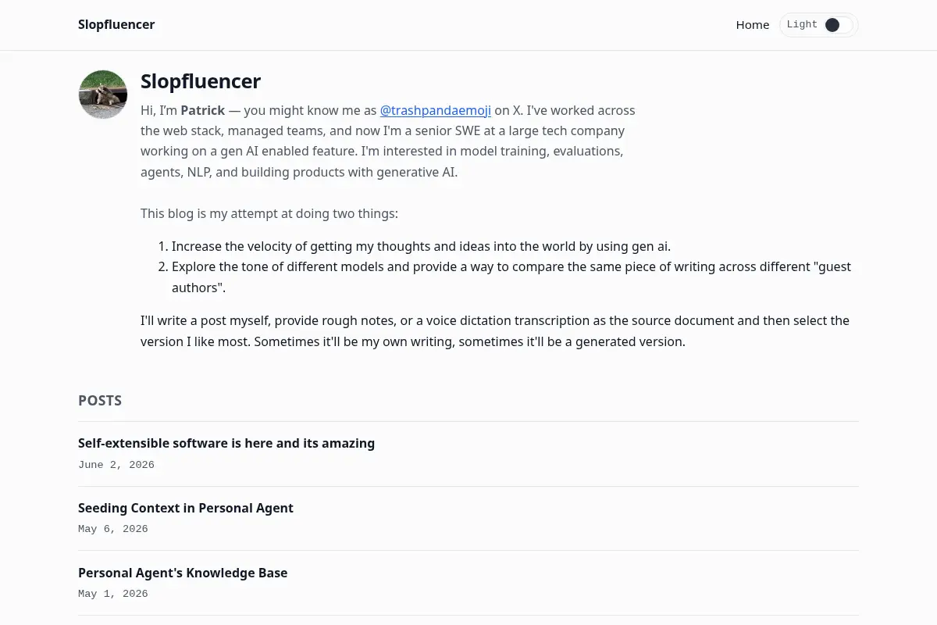Click the June 2, 2026 post date
Image resolution: width=937 pixels, height=625 pixels.
pos(116,465)
